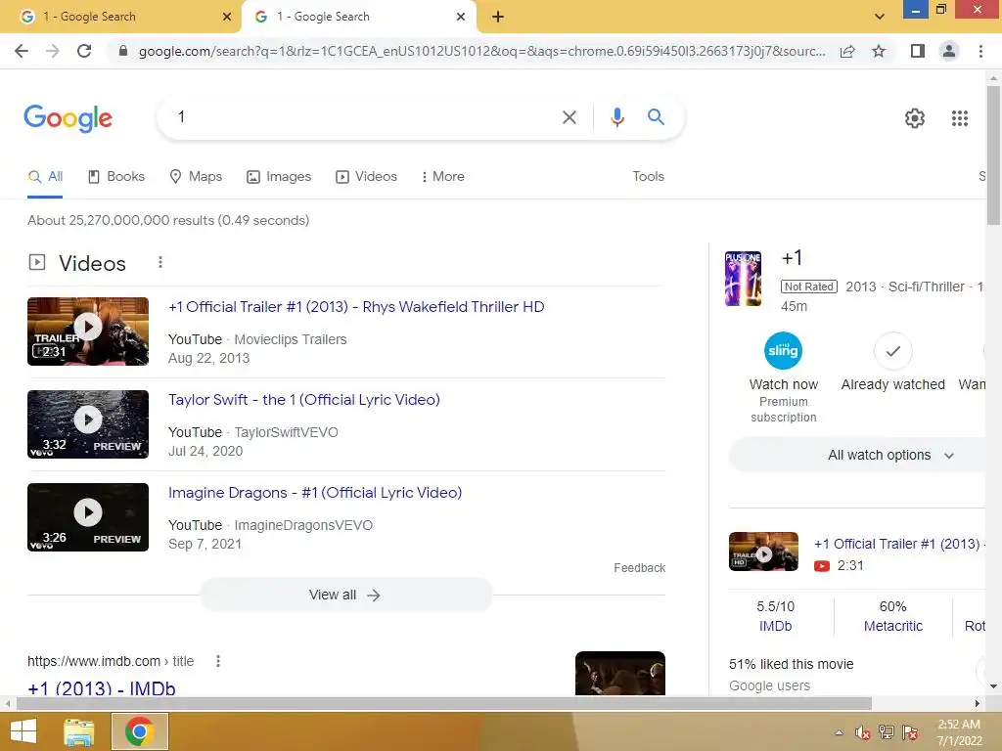Open search Tools
1002x751 pixels.
pyautogui.click(x=648, y=177)
